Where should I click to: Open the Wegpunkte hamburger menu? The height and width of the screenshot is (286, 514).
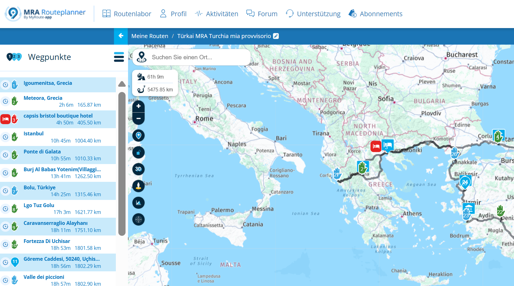119,57
